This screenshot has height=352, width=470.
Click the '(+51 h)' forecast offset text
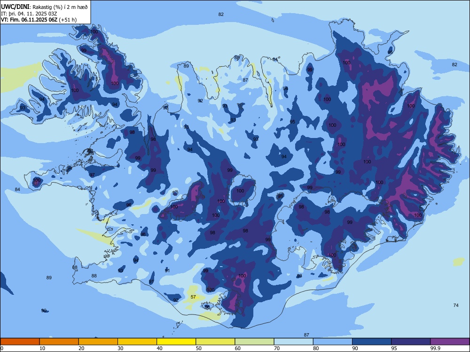coord(68,20)
